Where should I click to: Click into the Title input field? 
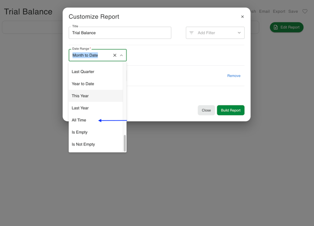pyautogui.click(x=120, y=33)
